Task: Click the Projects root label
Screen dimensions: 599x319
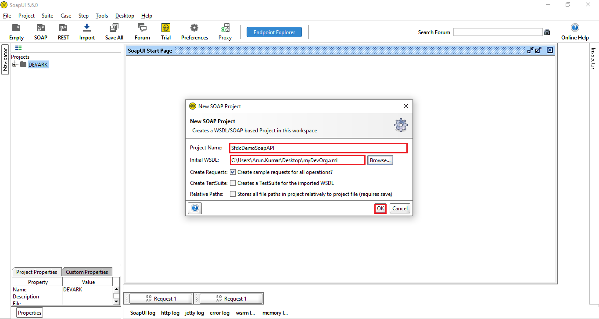Action: click(x=20, y=57)
